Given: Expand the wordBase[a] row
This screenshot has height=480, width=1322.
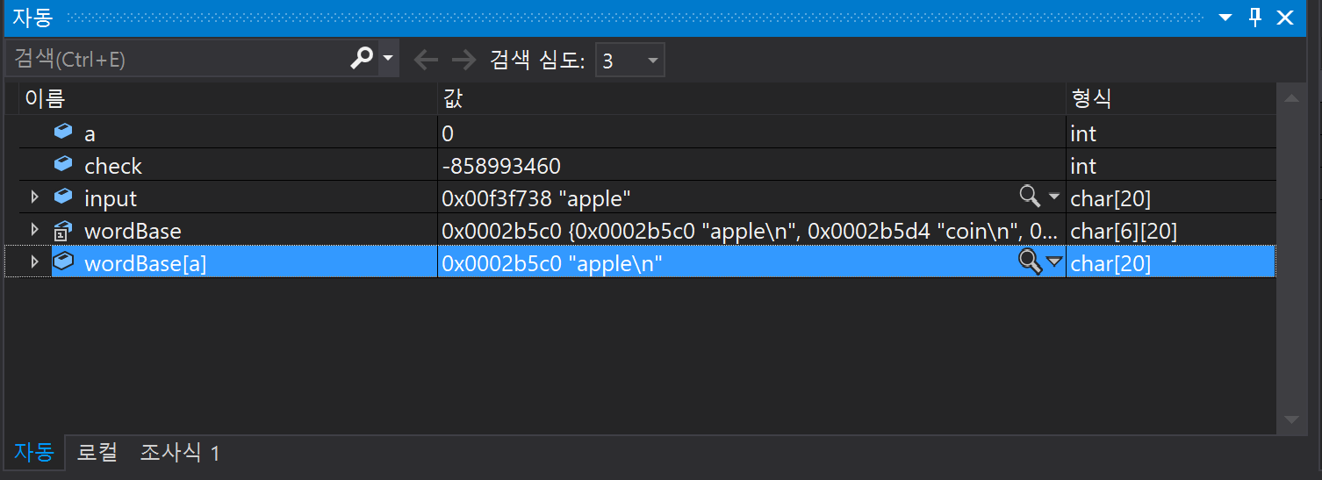Looking at the screenshot, I should point(35,262).
